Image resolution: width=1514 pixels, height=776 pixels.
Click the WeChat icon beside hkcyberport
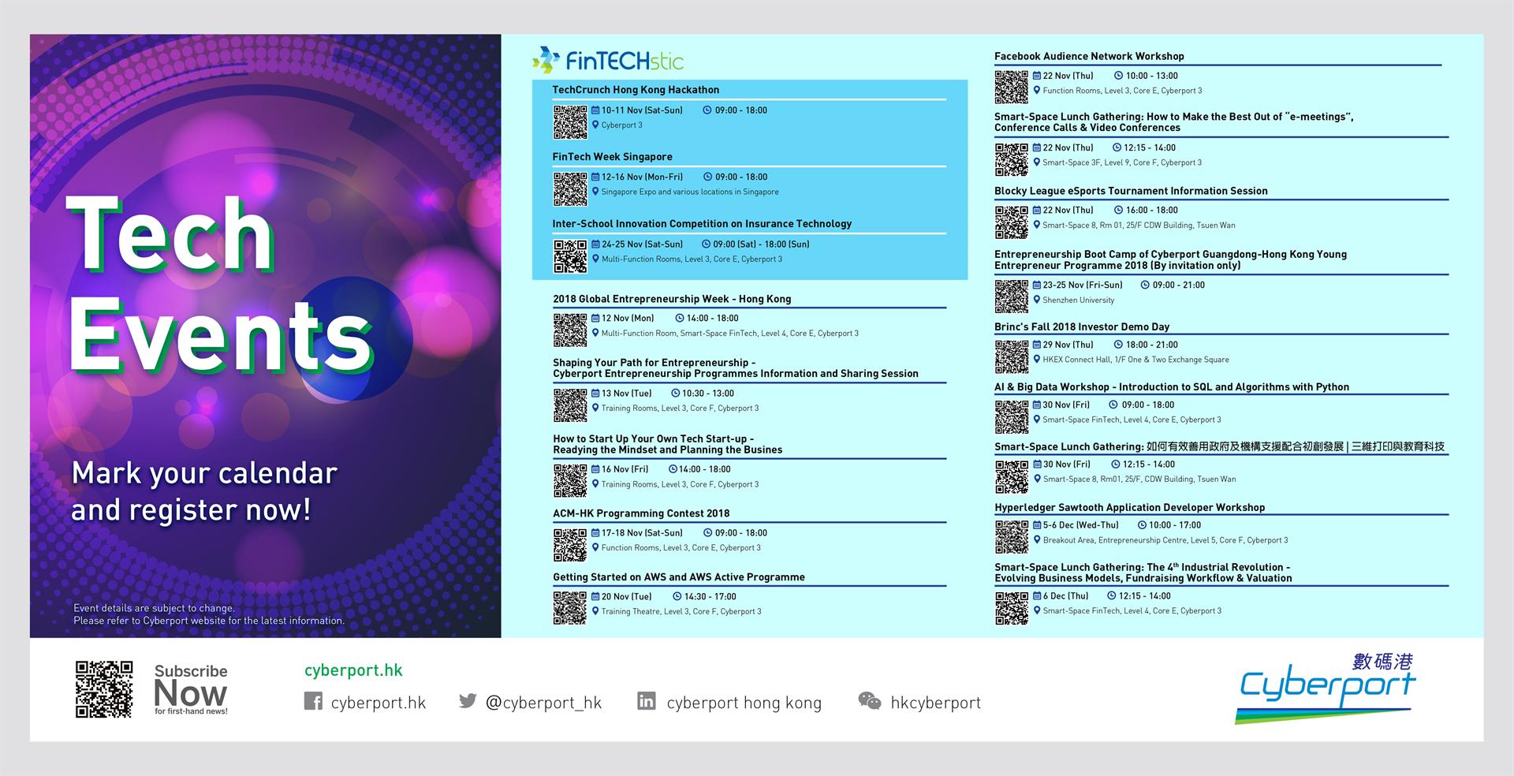point(870,701)
